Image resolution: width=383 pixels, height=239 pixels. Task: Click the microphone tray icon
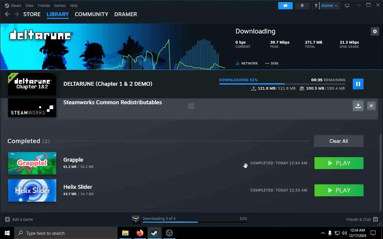330,233
